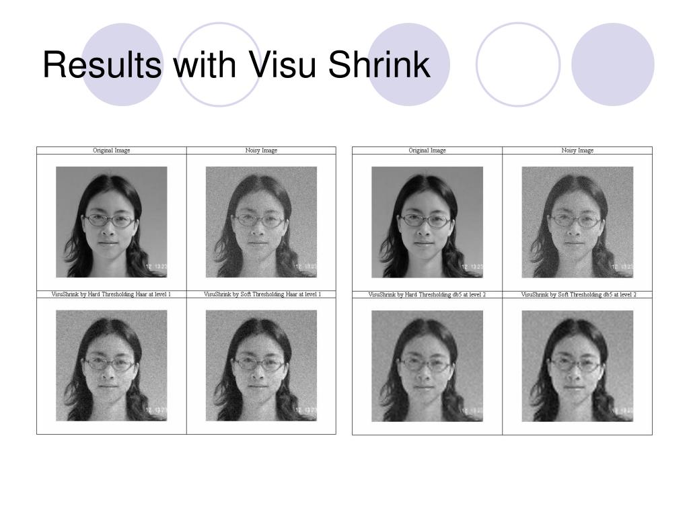Open the Hard Thresholding Haar level 1 result
The width and height of the screenshot is (689, 516).
pyautogui.click(x=112, y=365)
